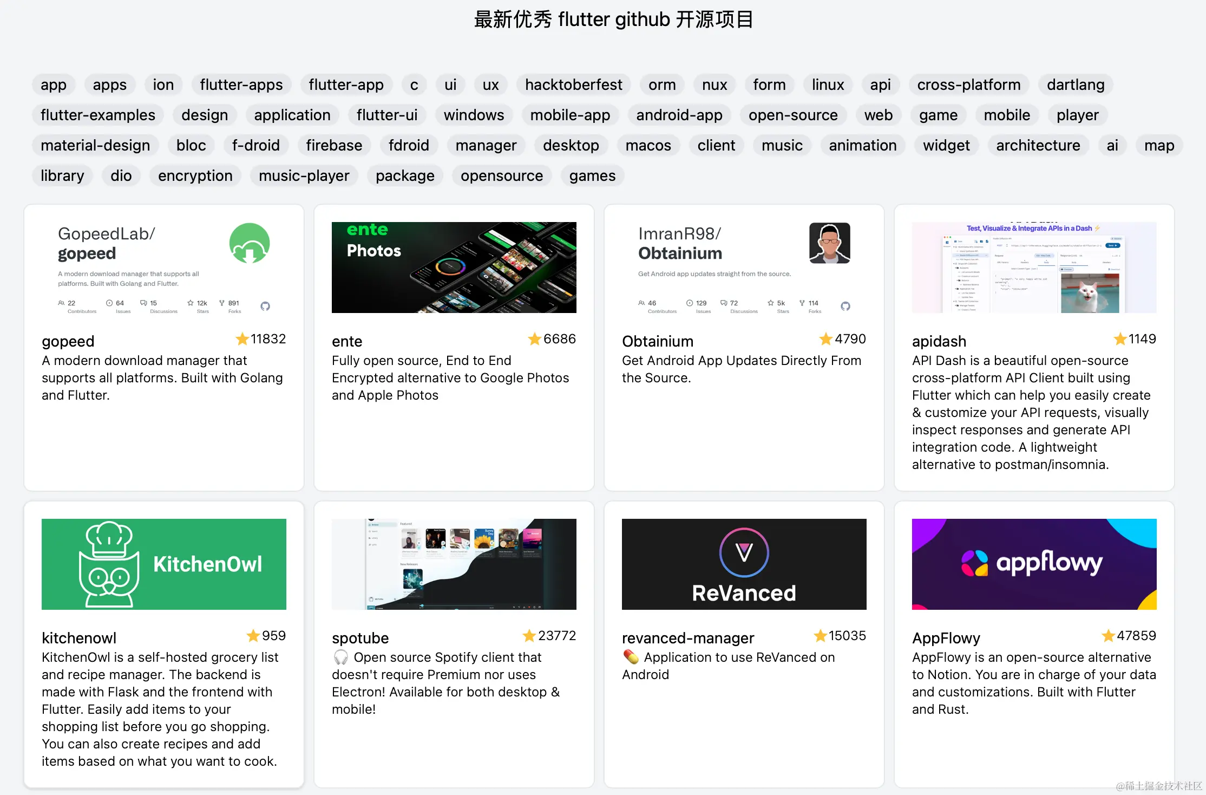Screen dimensions: 1206x795
Task: Click the star icon beside kitchenowl's 959
Action: click(x=253, y=635)
